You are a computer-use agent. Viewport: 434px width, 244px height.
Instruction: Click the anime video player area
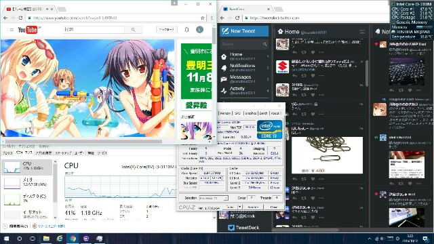pos(87,88)
